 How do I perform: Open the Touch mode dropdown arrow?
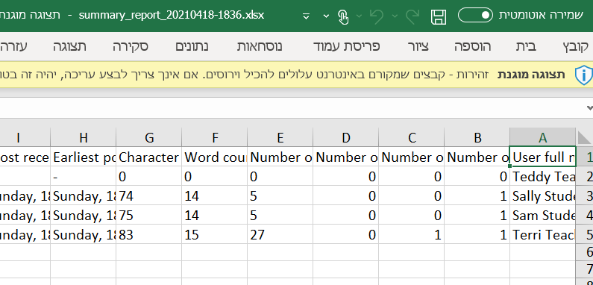pyautogui.click(x=327, y=16)
